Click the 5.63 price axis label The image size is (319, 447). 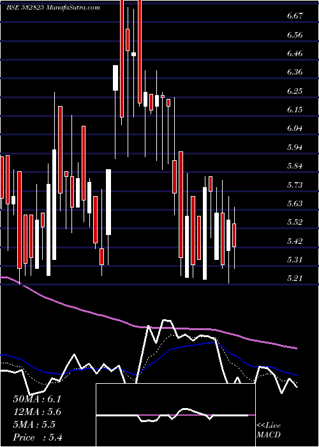click(294, 203)
